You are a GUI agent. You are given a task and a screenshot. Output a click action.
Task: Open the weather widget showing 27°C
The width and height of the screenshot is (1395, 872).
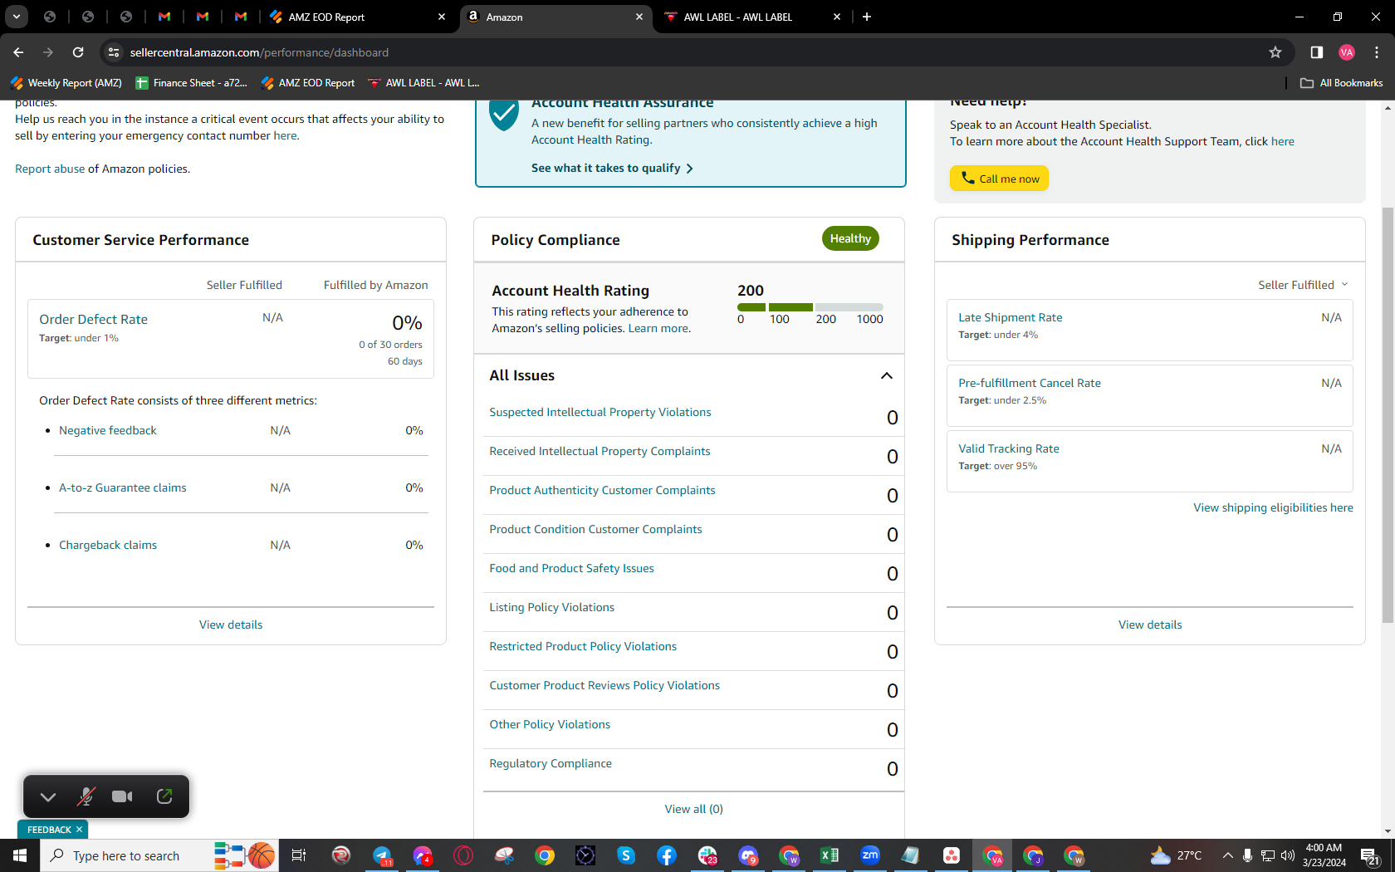(x=1176, y=855)
